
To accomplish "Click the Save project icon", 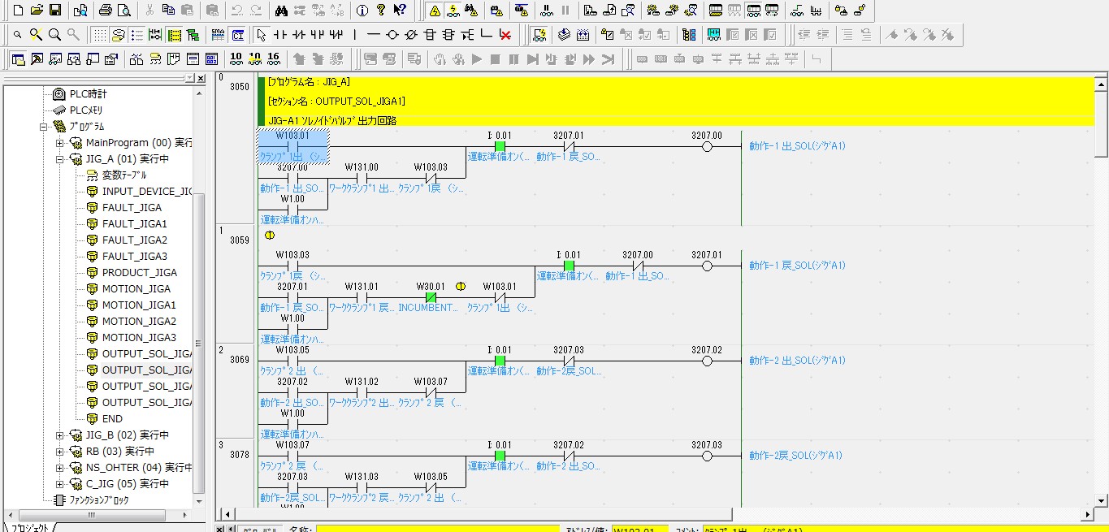I will pyautogui.click(x=55, y=10).
